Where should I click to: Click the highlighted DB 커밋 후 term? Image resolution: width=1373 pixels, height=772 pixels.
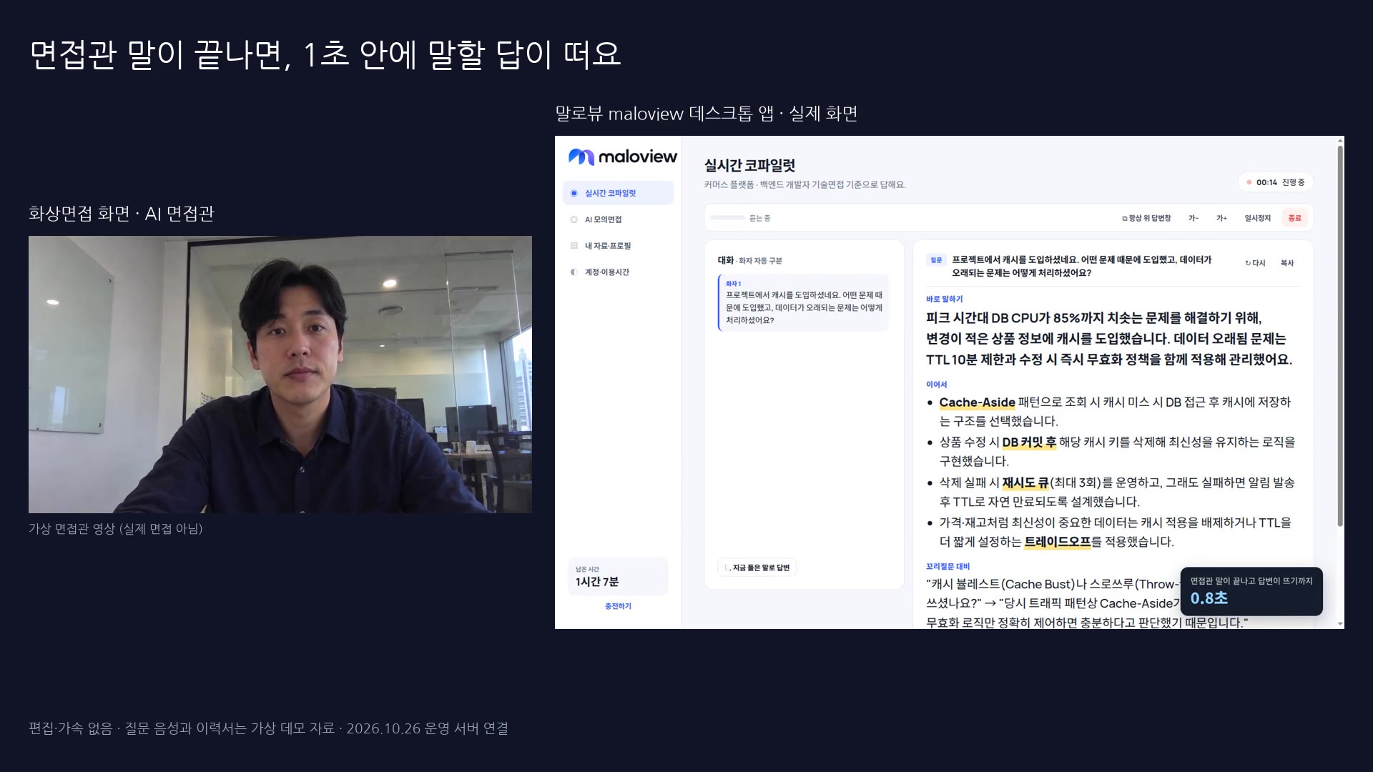1029,442
